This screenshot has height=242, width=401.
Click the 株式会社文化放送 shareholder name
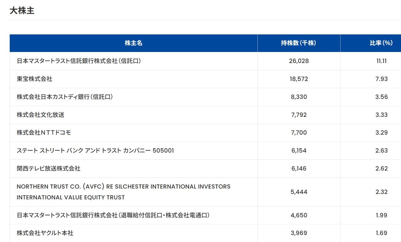pyautogui.click(x=41, y=115)
